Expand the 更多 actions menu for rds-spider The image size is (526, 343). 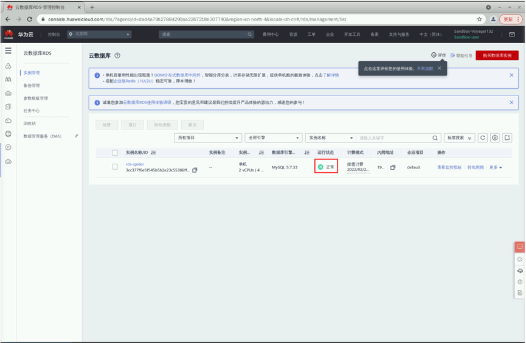coord(496,167)
